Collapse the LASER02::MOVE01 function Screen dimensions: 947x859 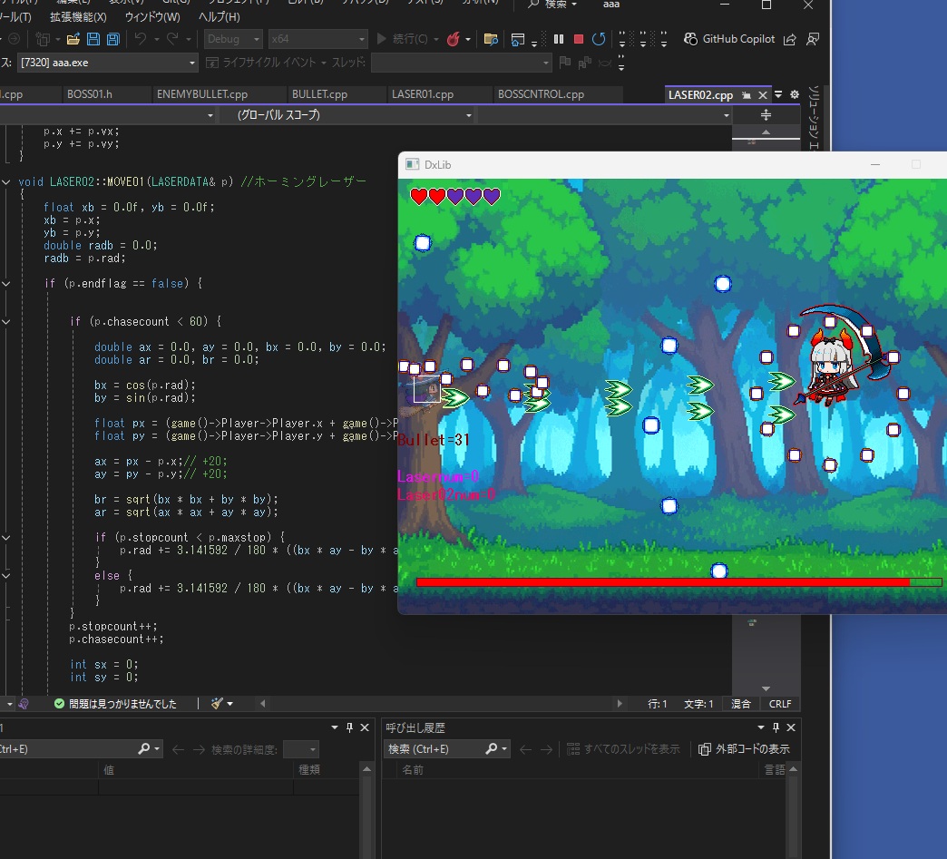coord(6,181)
